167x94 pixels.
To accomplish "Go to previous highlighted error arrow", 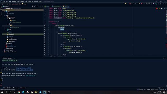I will click(x=164, y=9).
